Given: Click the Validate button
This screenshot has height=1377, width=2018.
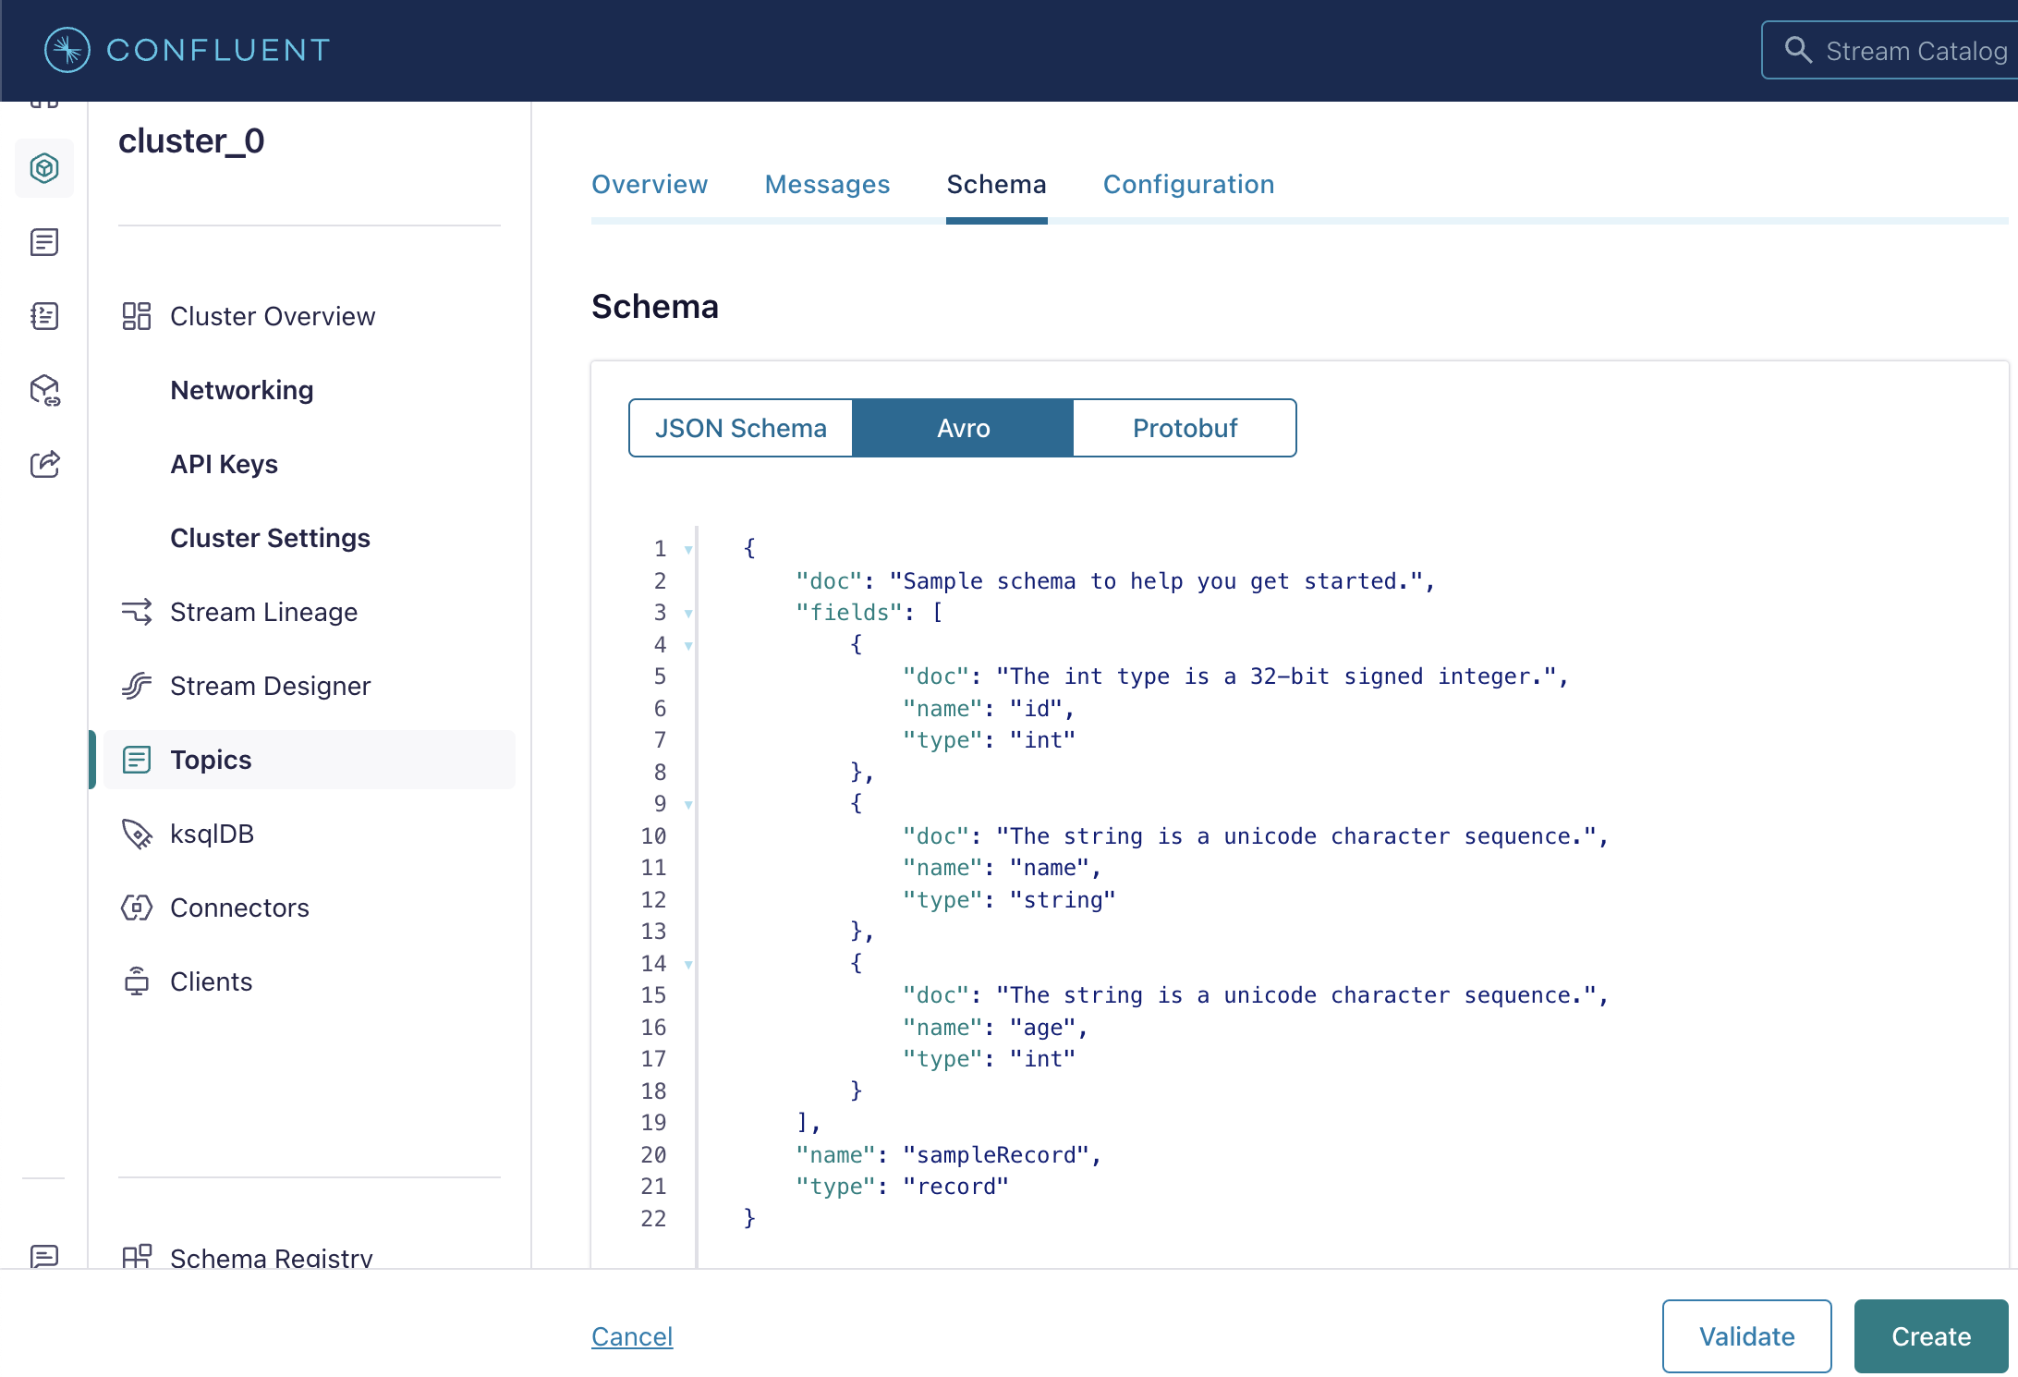Looking at the screenshot, I should click(x=1746, y=1336).
